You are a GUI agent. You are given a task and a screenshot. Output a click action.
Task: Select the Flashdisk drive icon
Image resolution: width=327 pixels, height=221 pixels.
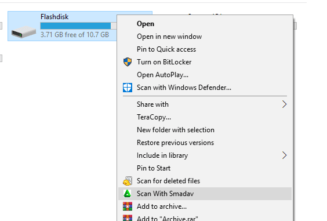point(24,31)
